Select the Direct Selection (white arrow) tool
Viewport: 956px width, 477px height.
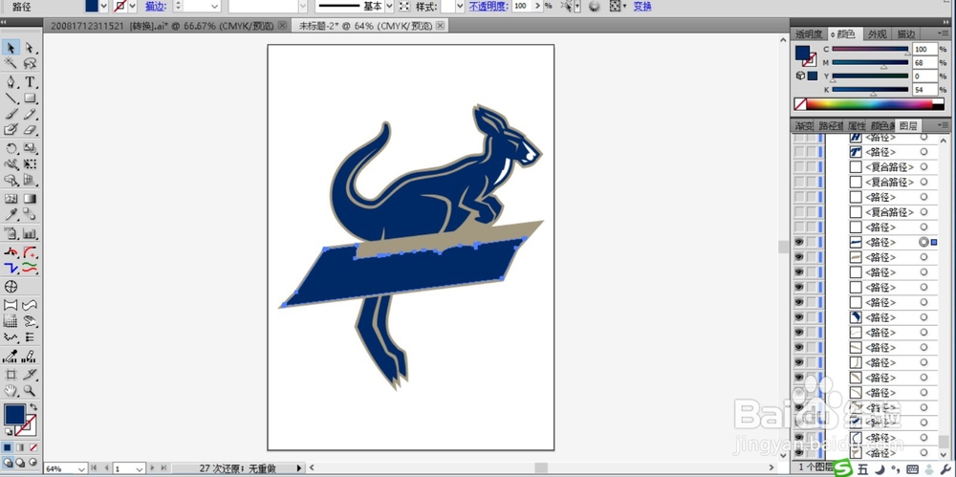click(30, 48)
